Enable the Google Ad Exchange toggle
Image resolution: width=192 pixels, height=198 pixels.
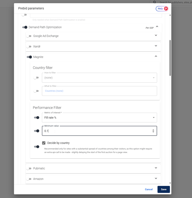point(29,36)
